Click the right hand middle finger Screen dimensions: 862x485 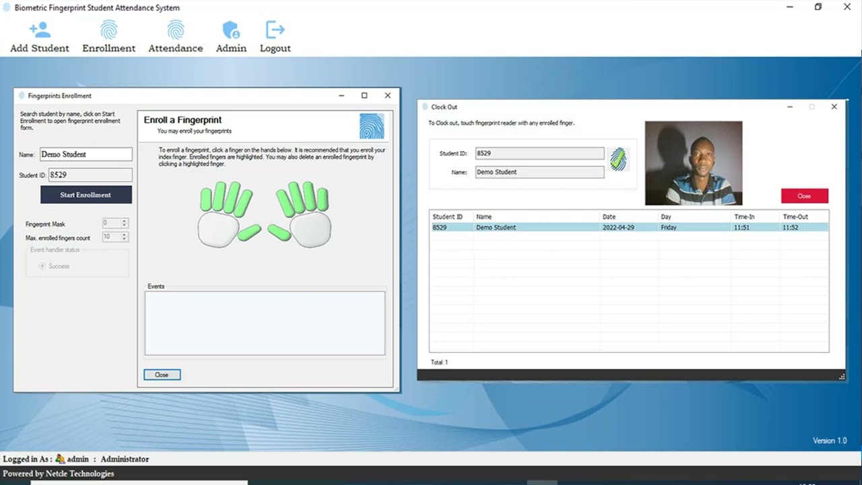pyautogui.click(x=296, y=197)
